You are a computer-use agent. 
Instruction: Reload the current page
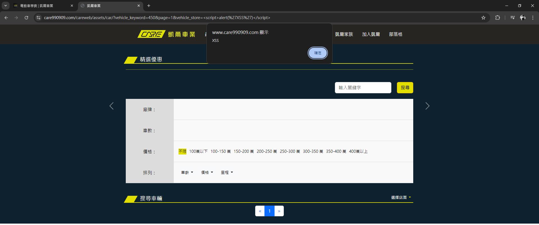[x=26, y=18]
